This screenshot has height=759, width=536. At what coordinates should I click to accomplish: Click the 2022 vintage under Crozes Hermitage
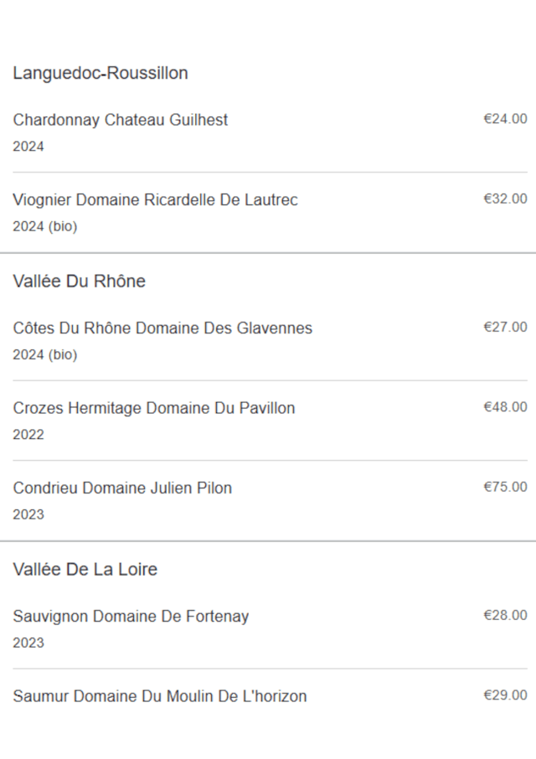coord(28,435)
